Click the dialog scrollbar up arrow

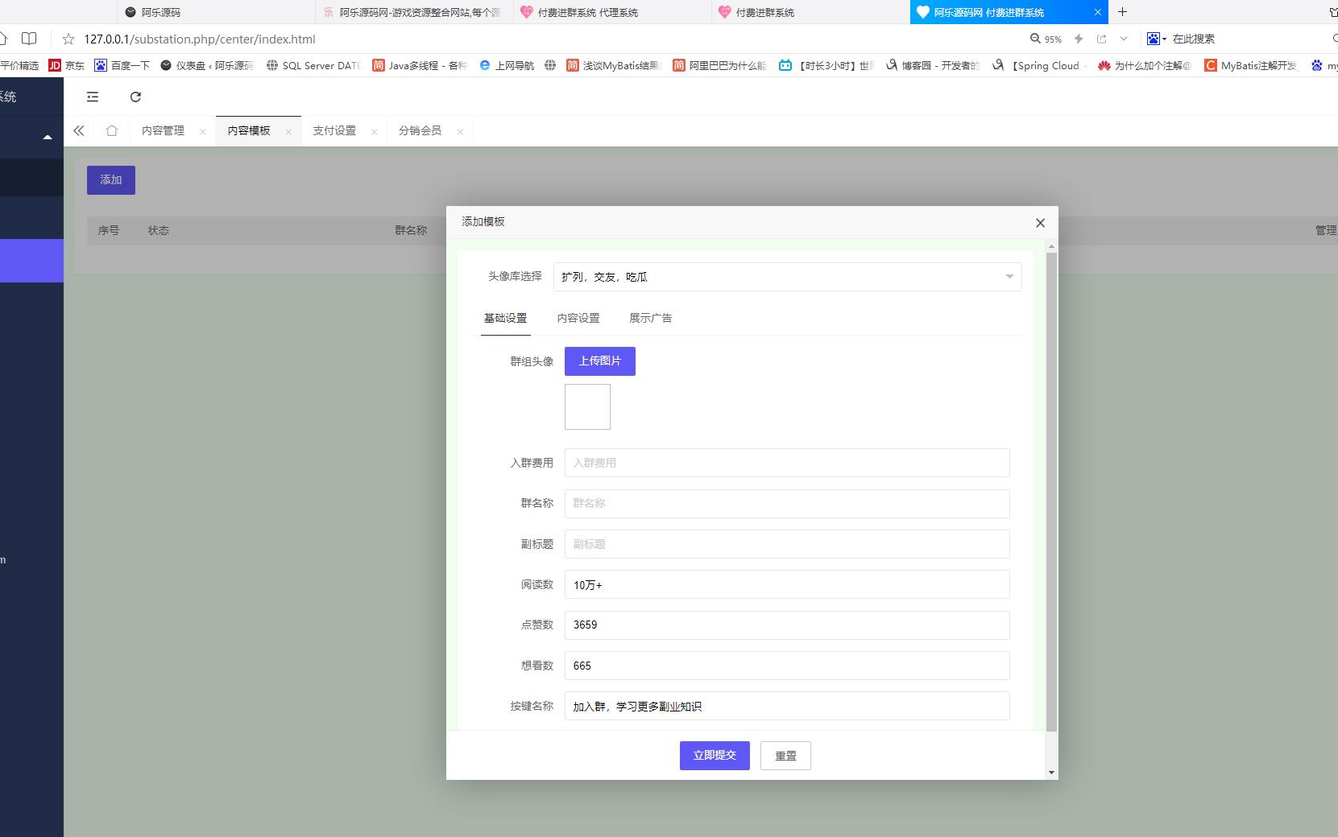tap(1051, 246)
